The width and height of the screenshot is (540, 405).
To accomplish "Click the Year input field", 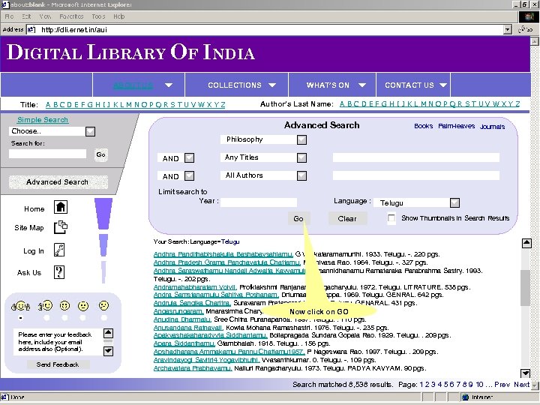I will (259, 202).
